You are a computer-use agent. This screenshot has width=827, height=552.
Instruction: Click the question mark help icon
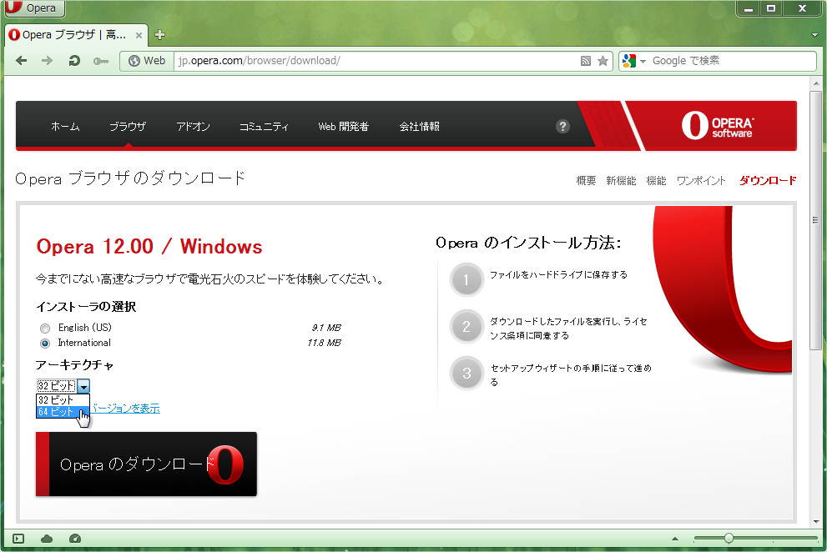[x=562, y=127]
